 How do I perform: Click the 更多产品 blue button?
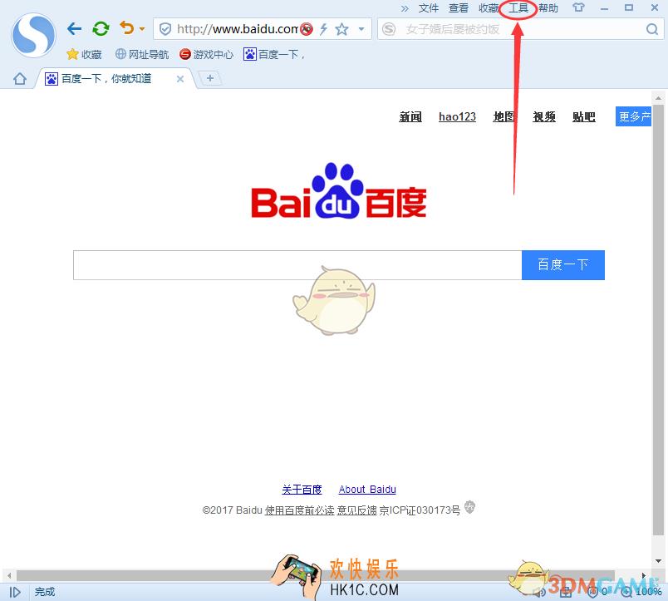tap(633, 116)
